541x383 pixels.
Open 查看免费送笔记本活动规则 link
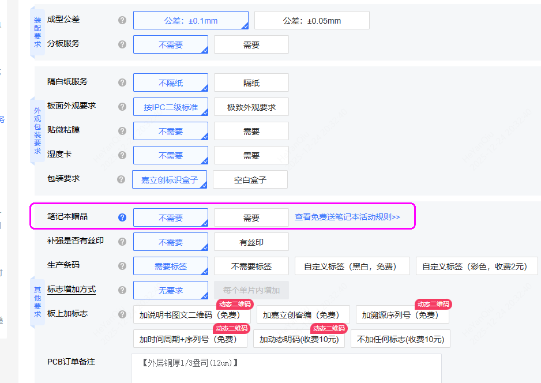click(x=347, y=217)
